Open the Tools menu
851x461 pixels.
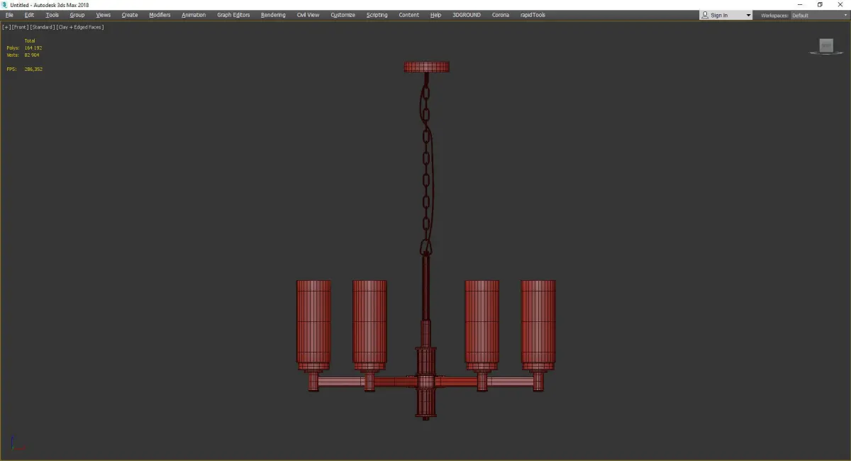(x=52, y=15)
